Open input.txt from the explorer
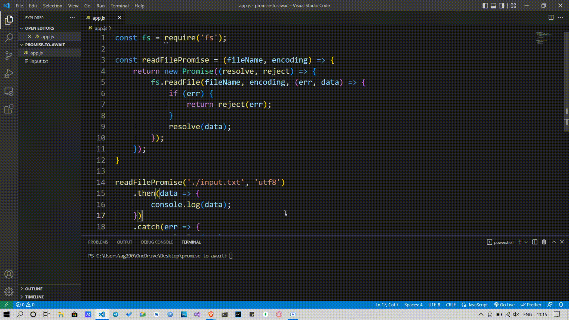This screenshot has width=569, height=320. (39, 61)
